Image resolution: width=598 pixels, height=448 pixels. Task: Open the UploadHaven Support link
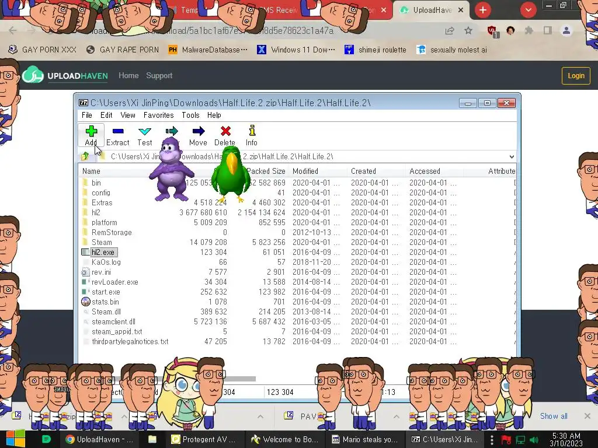click(159, 75)
